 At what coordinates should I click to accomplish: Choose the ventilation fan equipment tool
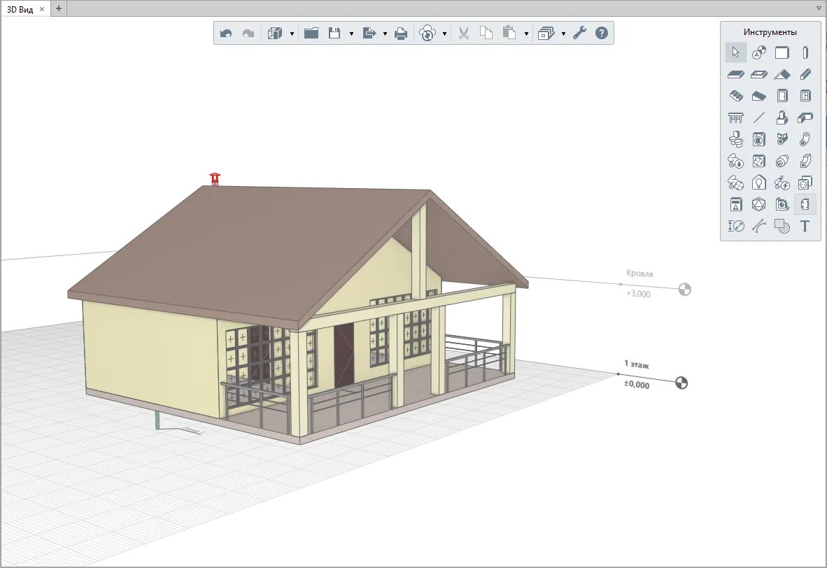tap(759, 161)
